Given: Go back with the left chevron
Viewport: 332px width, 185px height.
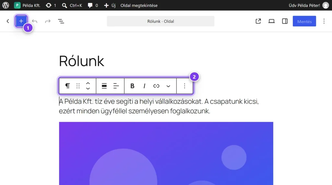Looking at the screenshot, I should click(x=8, y=21).
